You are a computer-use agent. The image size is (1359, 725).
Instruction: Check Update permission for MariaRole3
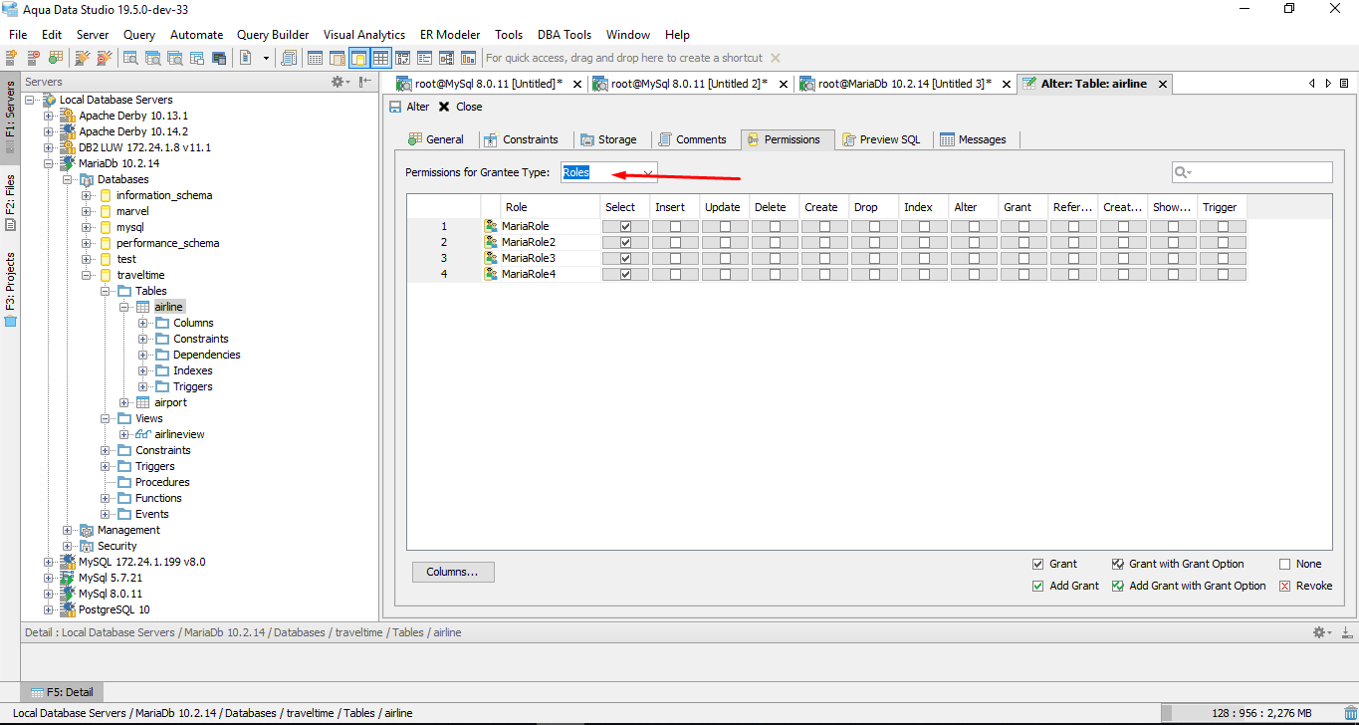pyautogui.click(x=725, y=258)
